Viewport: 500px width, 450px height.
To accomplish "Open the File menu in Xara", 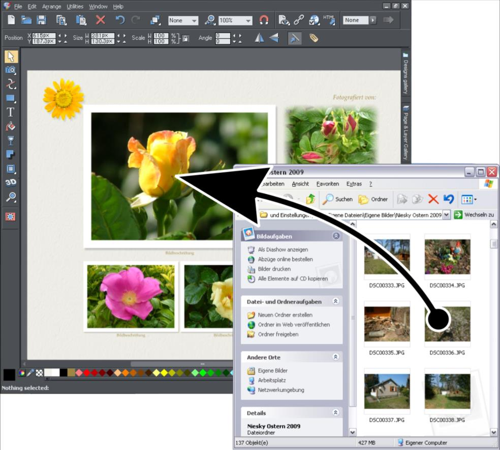I will point(18,7).
